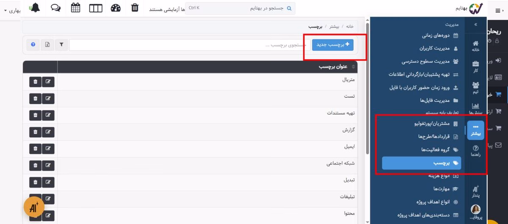Image resolution: width=508 pixels, height=224 pixels.
Task: Click the trash bin icon in top bar
Action: point(135,8)
